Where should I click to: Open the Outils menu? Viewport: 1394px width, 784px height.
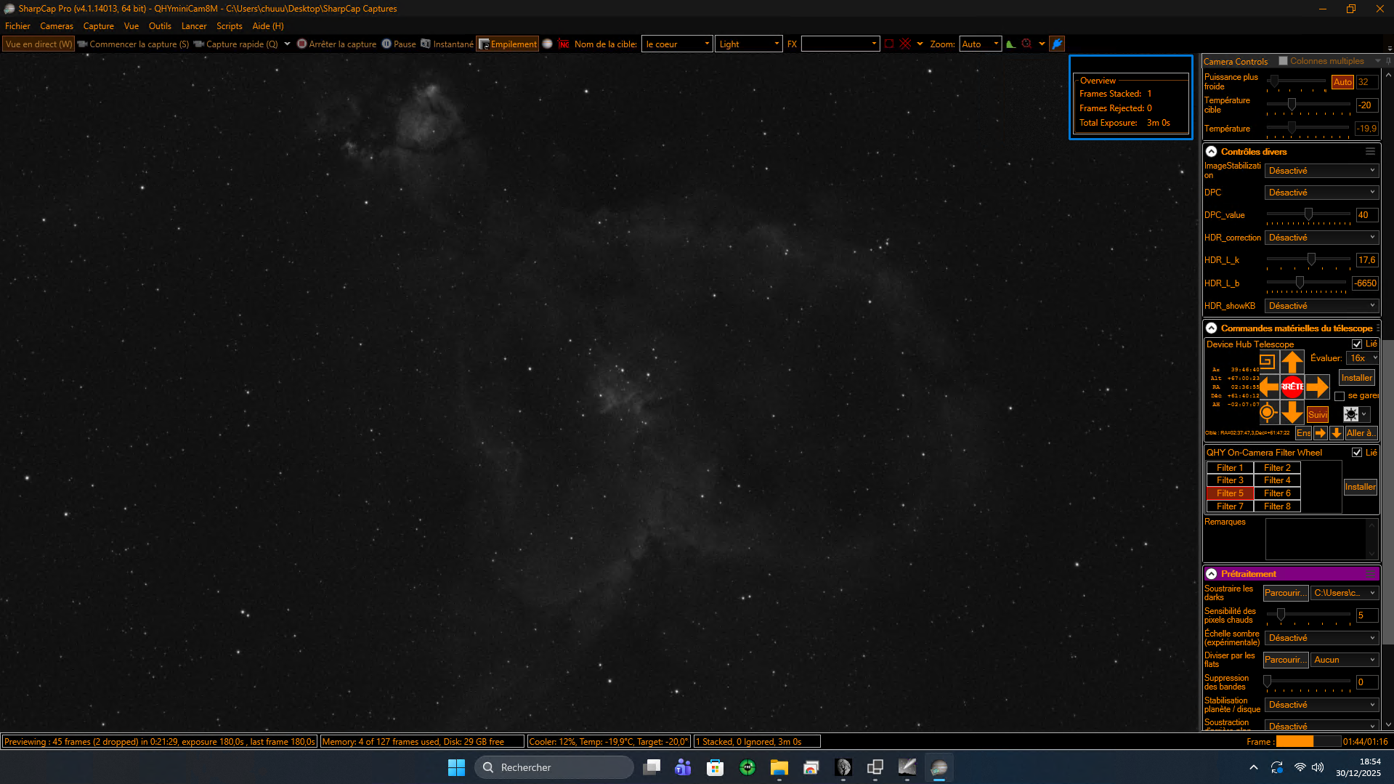point(160,26)
